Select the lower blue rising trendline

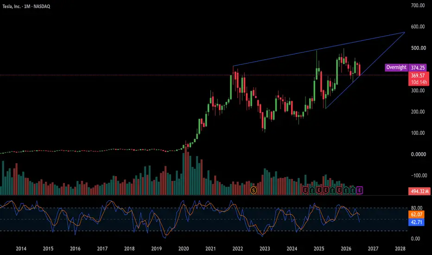[x=365, y=70]
